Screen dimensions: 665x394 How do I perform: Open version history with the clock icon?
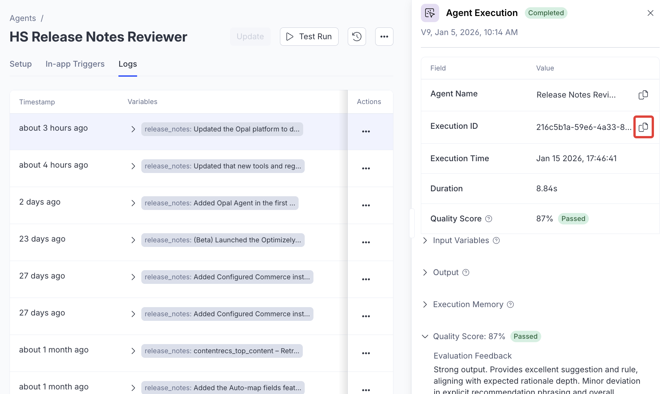pos(356,36)
